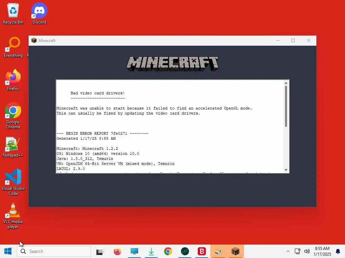Maximize the Minecraft window
The width and height of the screenshot is (345, 258).
[293, 40]
